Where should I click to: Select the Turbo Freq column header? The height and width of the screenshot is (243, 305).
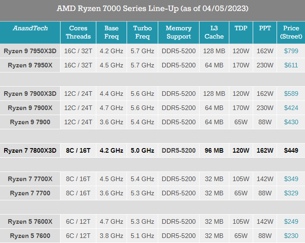(x=143, y=33)
